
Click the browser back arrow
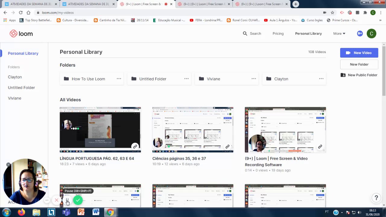5,12
